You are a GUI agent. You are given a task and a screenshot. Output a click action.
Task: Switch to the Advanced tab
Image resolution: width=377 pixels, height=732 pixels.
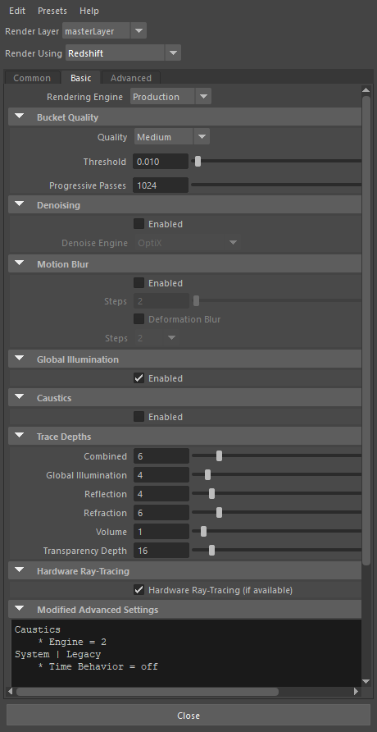[x=131, y=78]
